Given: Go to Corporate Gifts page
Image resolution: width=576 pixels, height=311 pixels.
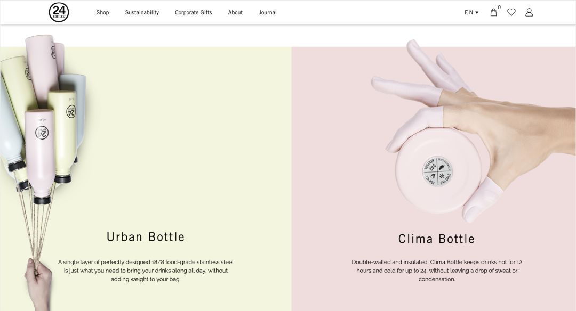Looking at the screenshot, I should pos(193,12).
